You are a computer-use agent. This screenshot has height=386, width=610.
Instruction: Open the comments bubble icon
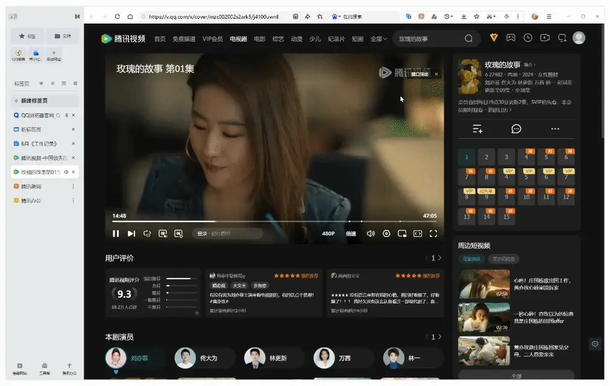516,129
